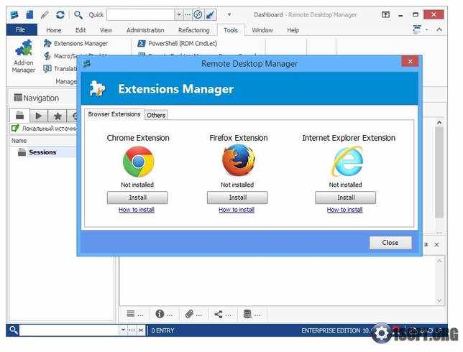Open the File menu

tap(21, 29)
